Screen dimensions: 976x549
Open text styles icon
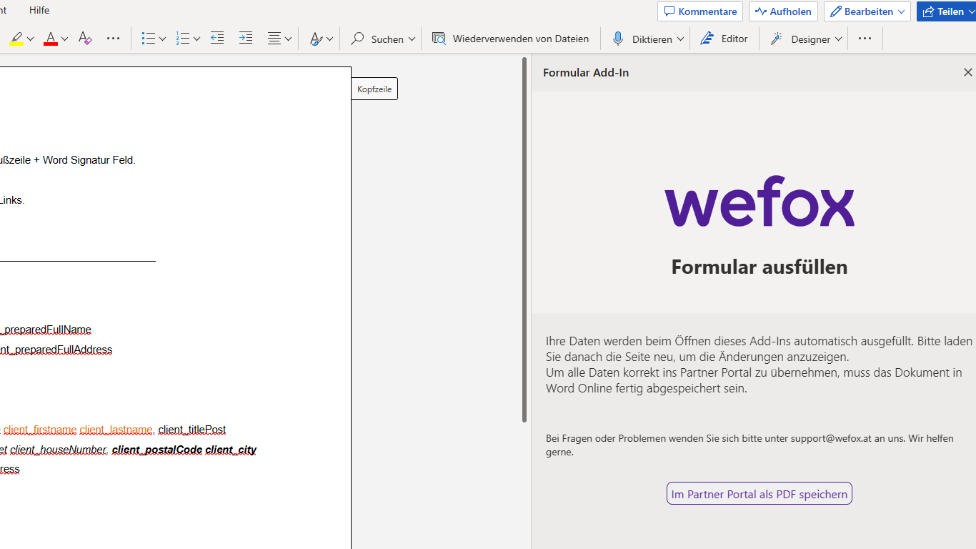pos(316,39)
